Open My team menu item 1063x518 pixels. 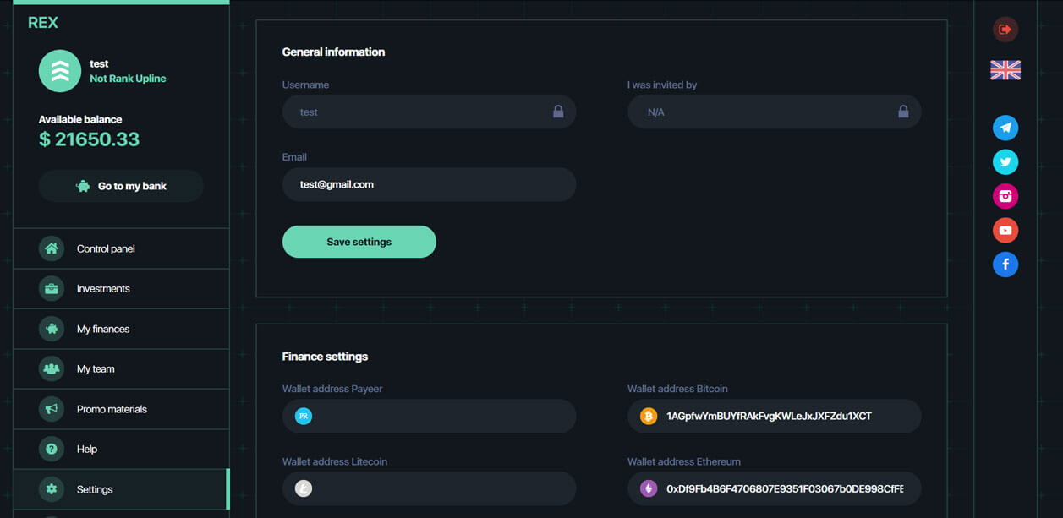(121, 368)
